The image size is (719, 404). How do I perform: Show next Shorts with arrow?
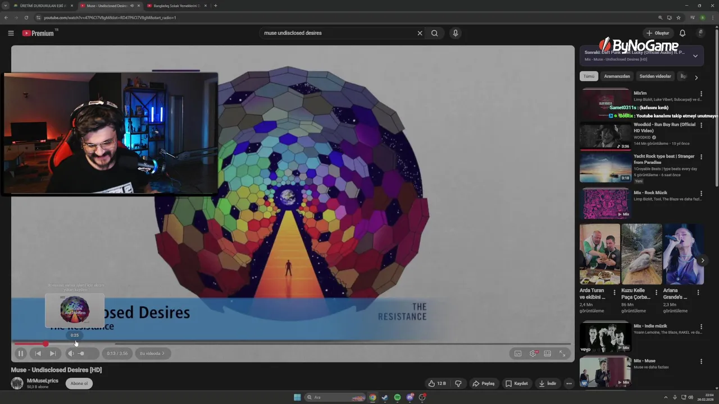[702, 260]
